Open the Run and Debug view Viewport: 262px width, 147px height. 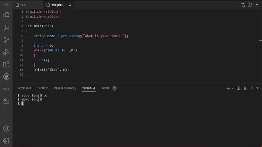pyautogui.click(x=7, y=52)
